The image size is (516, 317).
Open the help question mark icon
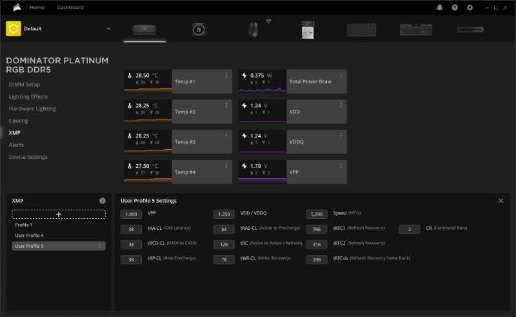(x=455, y=7)
